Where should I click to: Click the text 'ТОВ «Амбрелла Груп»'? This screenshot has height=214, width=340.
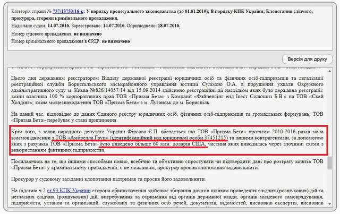(x=82, y=138)
